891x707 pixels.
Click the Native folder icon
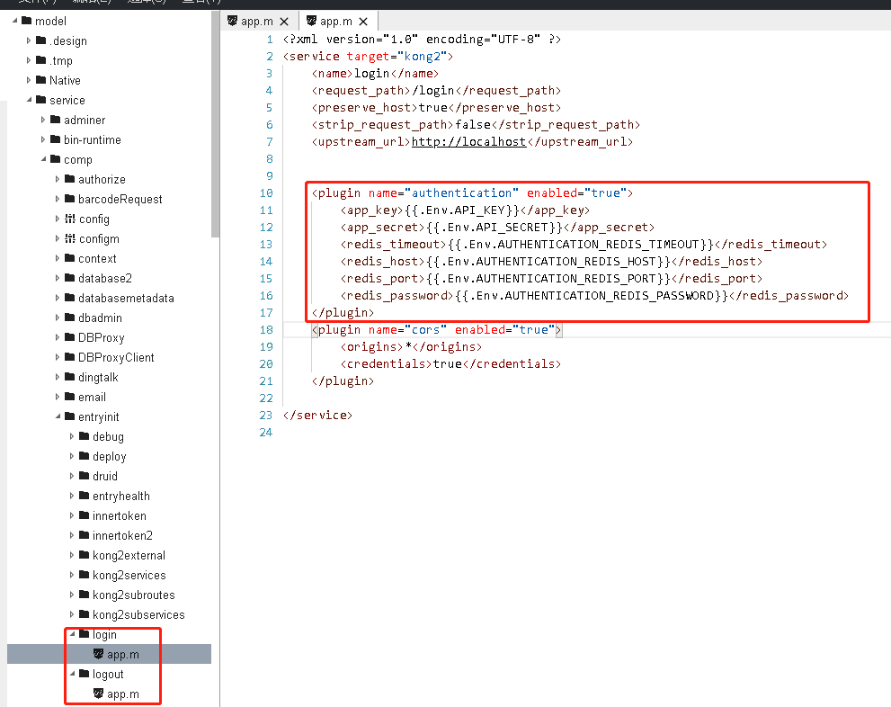41,80
